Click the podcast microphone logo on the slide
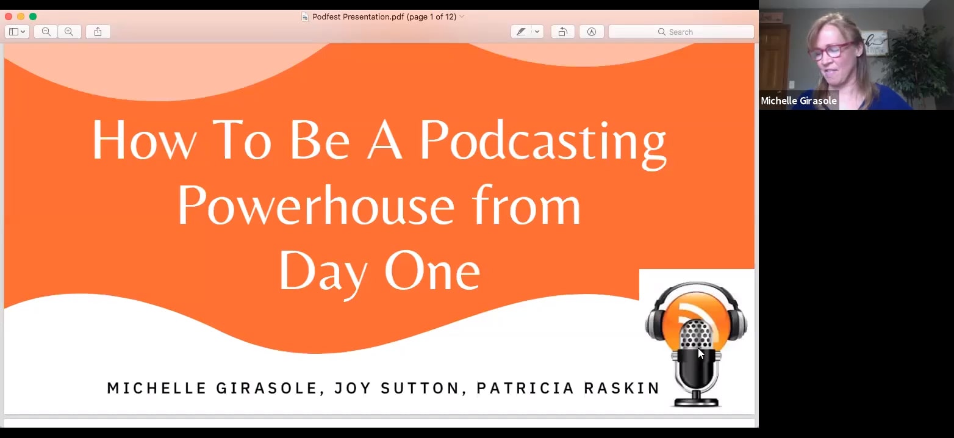The height and width of the screenshot is (438, 954). pos(695,339)
